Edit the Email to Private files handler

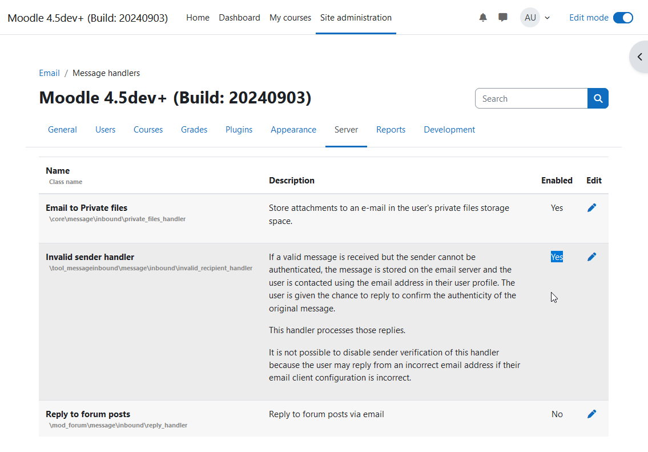(x=591, y=207)
